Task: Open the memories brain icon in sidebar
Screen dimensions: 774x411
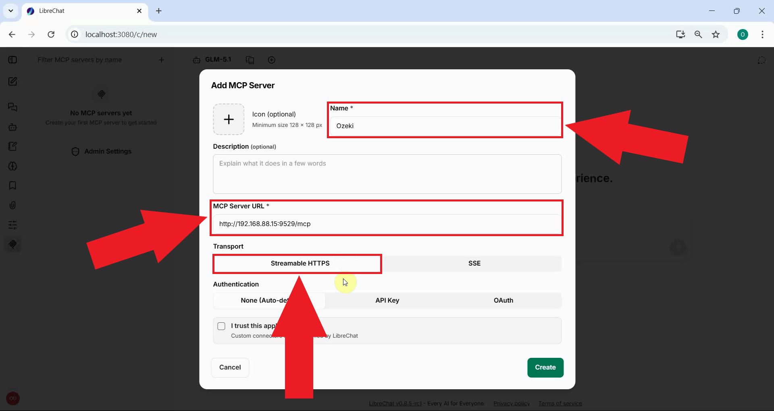Action: click(12, 166)
